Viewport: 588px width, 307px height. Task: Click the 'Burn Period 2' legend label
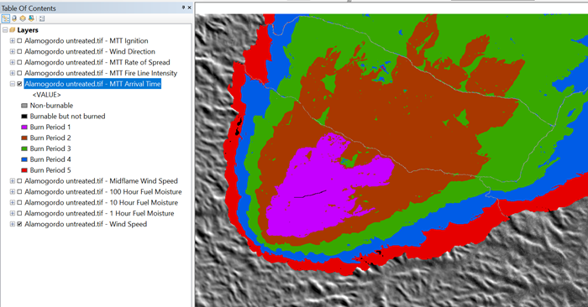[x=50, y=138]
